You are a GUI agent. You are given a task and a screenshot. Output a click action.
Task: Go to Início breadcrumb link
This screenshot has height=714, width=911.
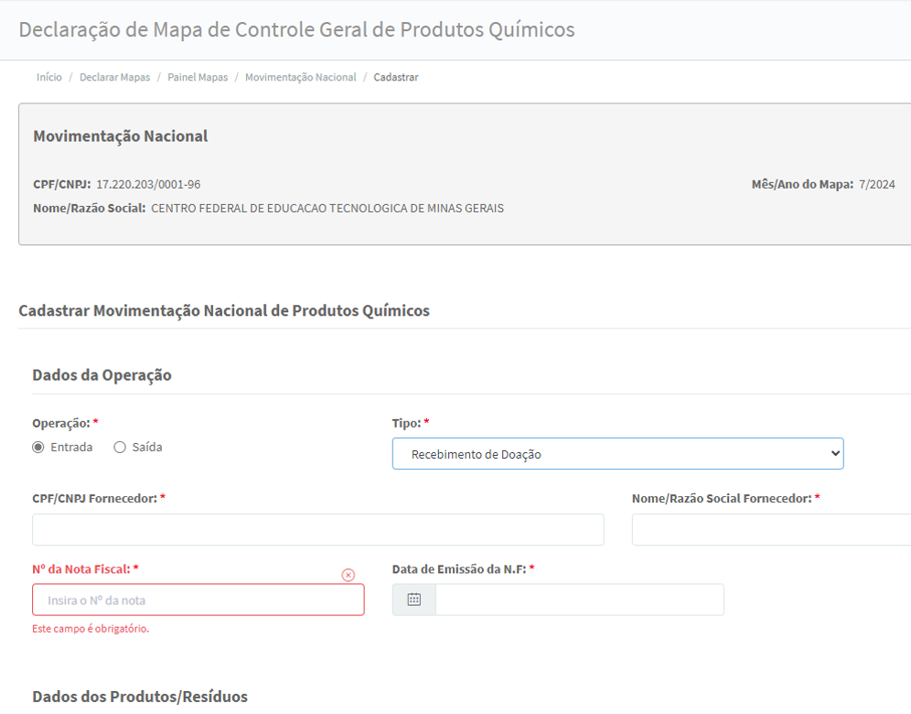(48, 77)
